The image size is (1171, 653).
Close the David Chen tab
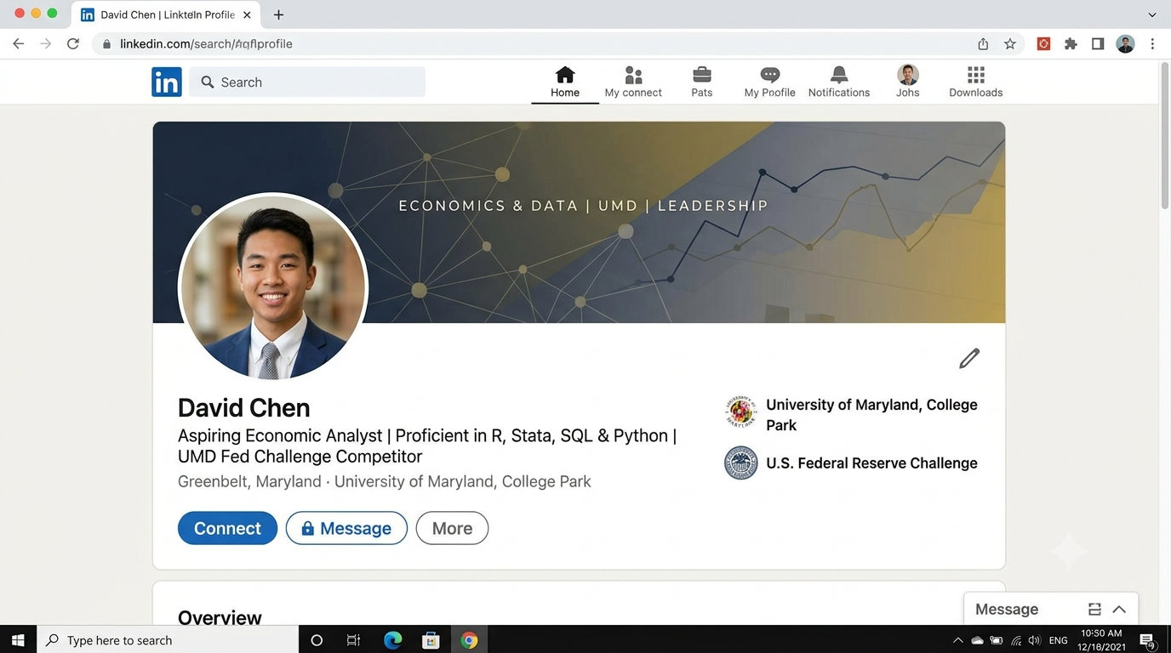pyautogui.click(x=247, y=14)
